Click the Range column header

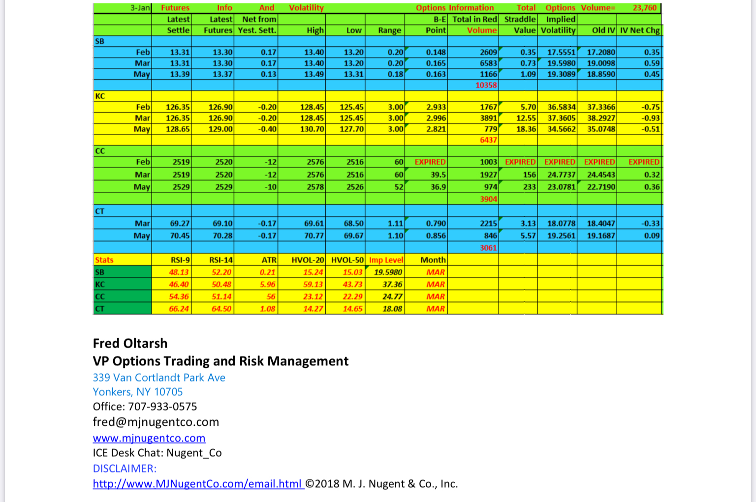[x=389, y=30]
